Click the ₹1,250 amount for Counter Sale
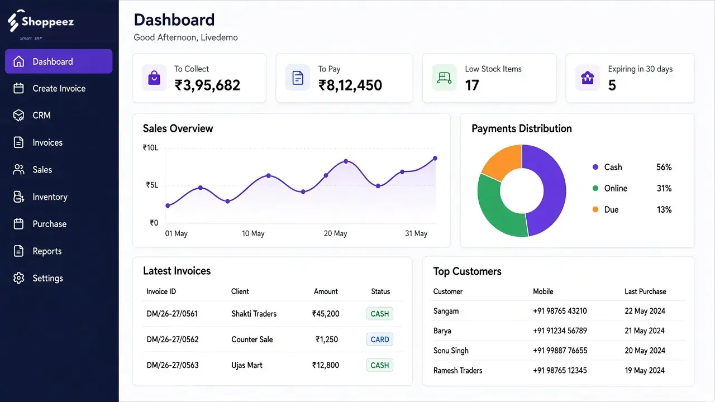The height and width of the screenshot is (402, 715). [x=327, y=339]
